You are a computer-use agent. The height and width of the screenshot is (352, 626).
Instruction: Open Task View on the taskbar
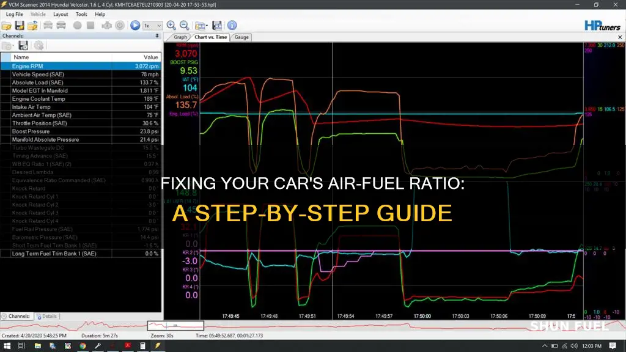(21, 346)
